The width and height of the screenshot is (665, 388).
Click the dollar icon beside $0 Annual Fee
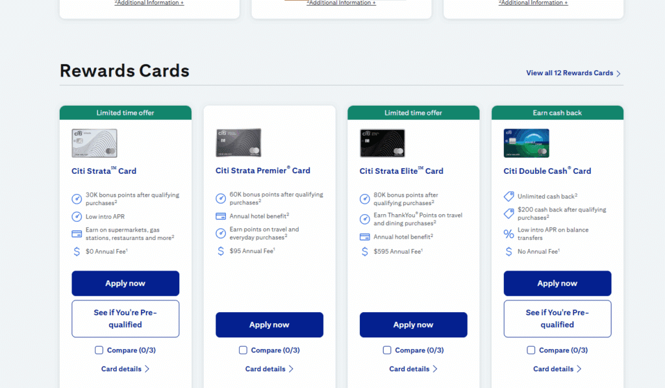click(x=77, y=252)
